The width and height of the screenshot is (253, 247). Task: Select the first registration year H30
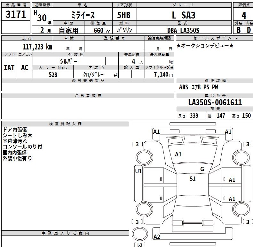tap(40, 16)
